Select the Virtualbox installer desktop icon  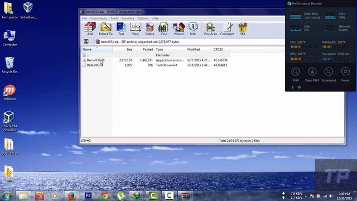28,10
